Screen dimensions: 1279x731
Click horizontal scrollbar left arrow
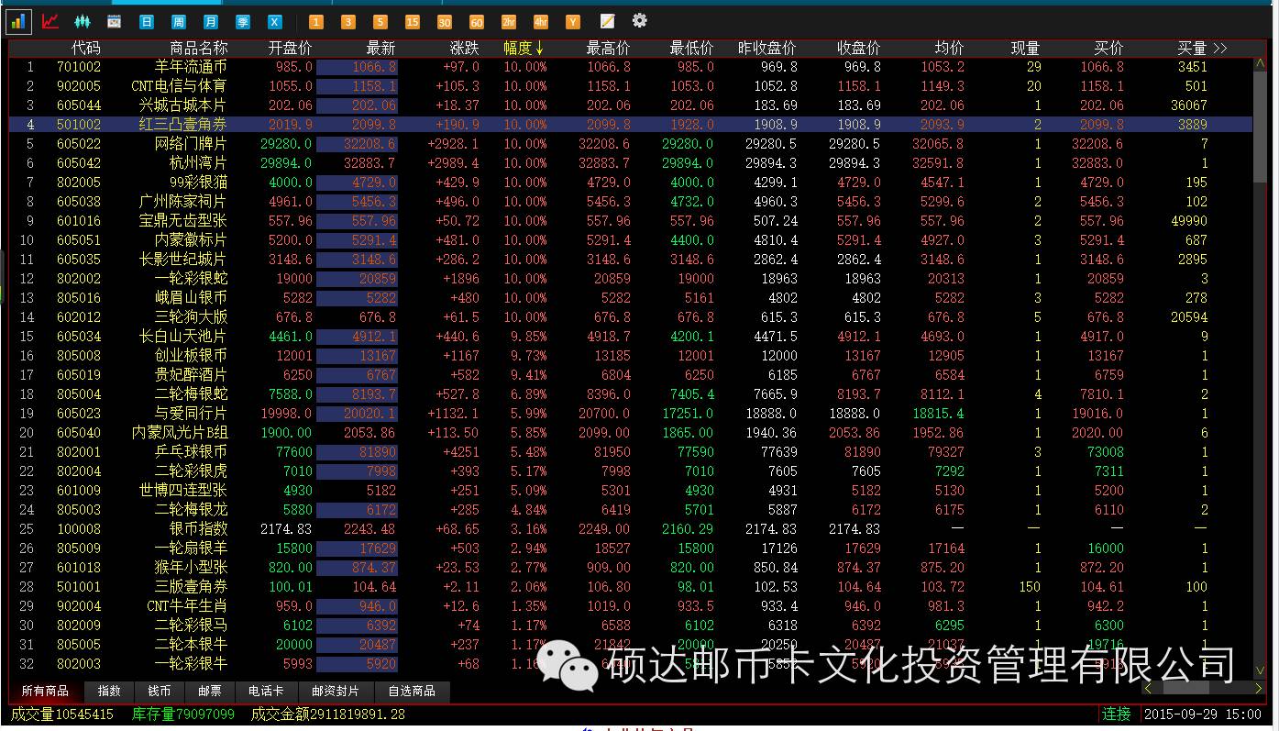1149,687
